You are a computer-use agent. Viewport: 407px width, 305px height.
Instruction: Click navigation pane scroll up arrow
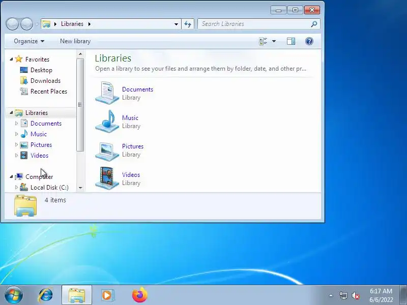click(80, 54)
